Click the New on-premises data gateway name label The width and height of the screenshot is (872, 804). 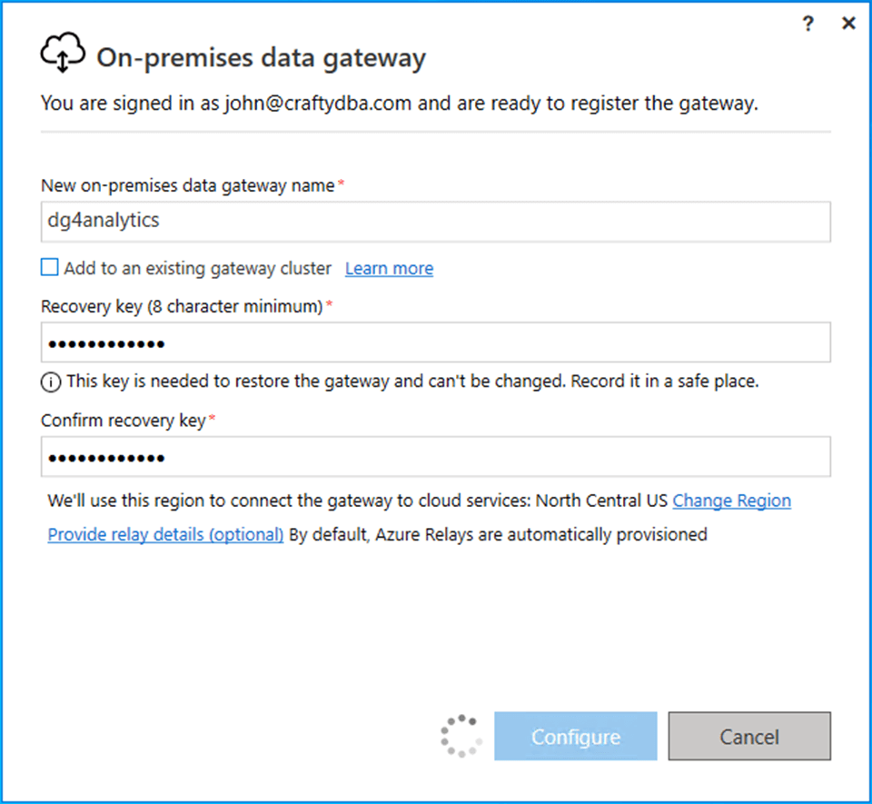coord(188,185)
